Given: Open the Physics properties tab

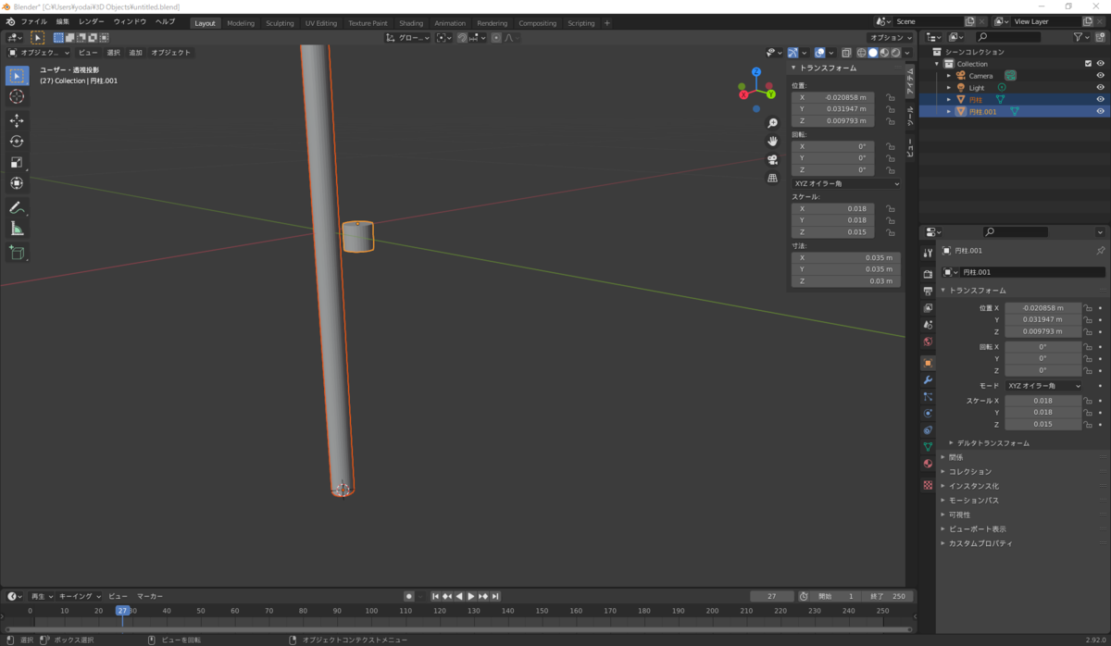Looking at the screenshot, I should [928, 413].
